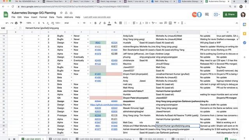The image size is (249, 140).
Task: Star the Kubernetes Storage-SIG Planning document
Action: 61,13
